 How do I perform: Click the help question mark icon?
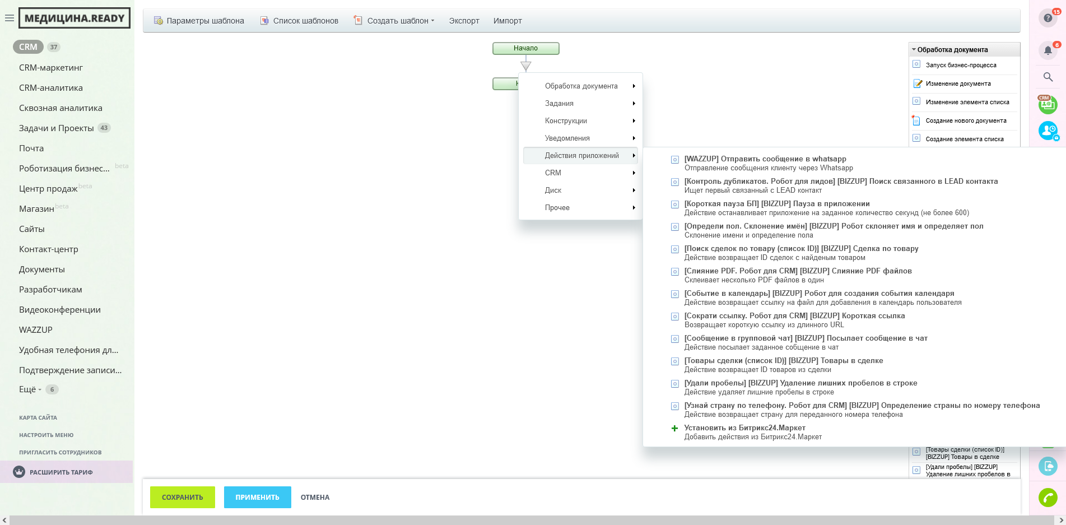(x=1048, y=18)
